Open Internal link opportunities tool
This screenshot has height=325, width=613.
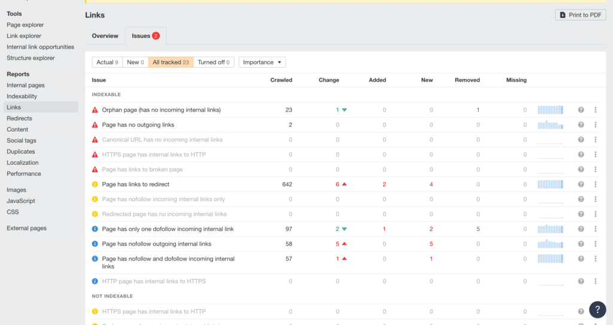(40, 47)
